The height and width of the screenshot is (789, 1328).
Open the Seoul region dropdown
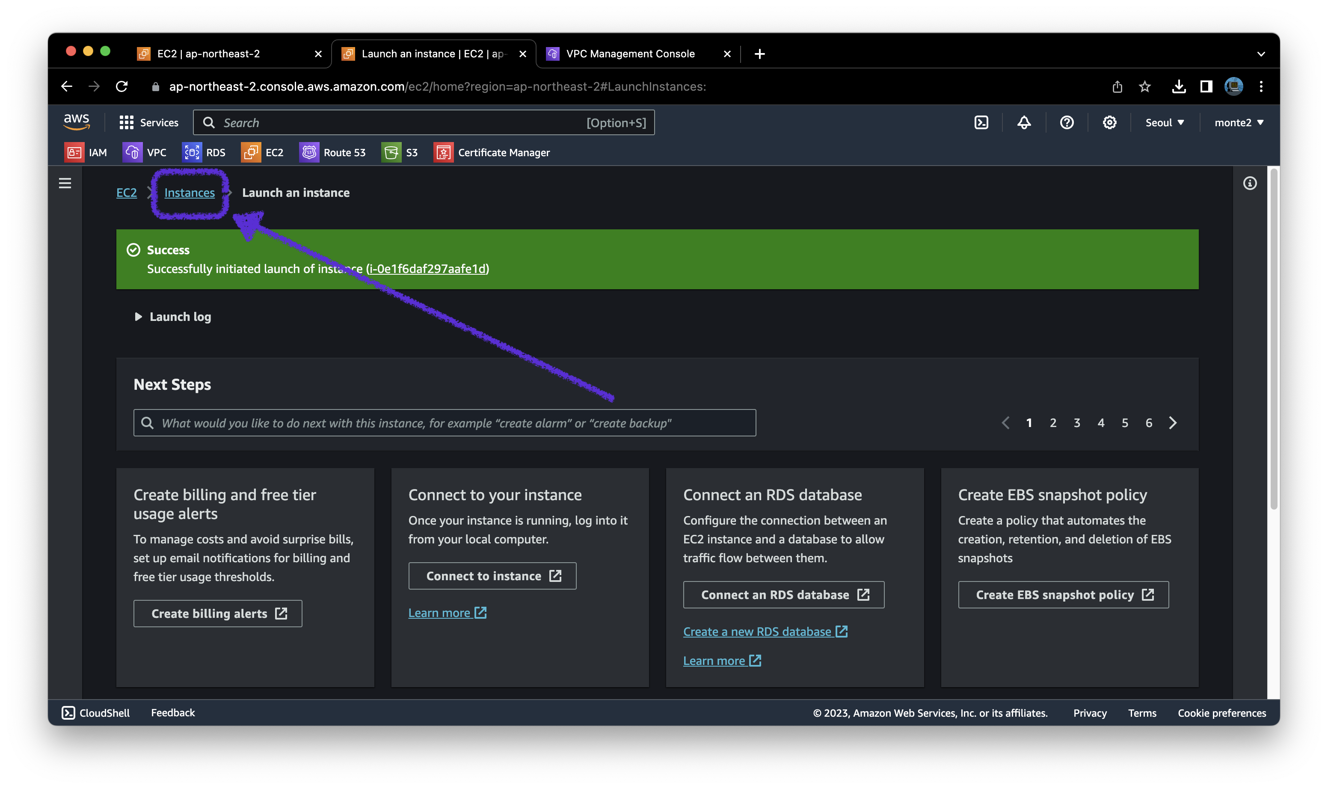click(x=1164, y=123)
